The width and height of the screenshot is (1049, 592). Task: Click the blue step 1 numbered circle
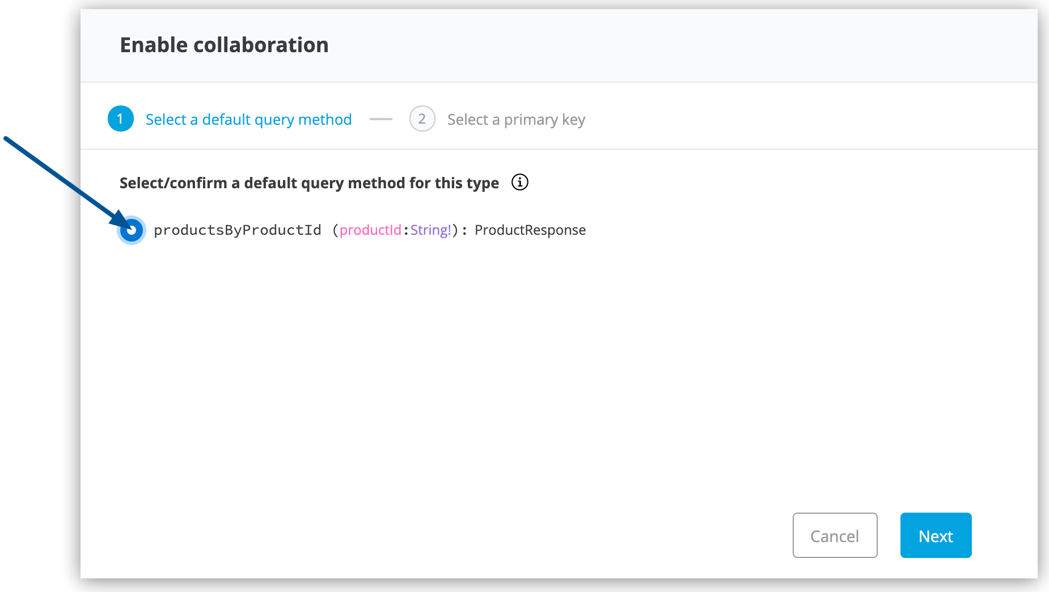coord(120,119)
